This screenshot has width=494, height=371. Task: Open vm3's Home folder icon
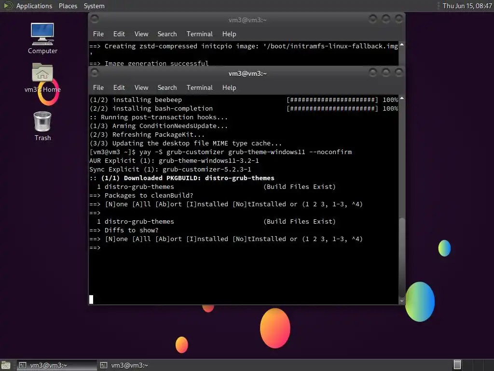(42, 78)
